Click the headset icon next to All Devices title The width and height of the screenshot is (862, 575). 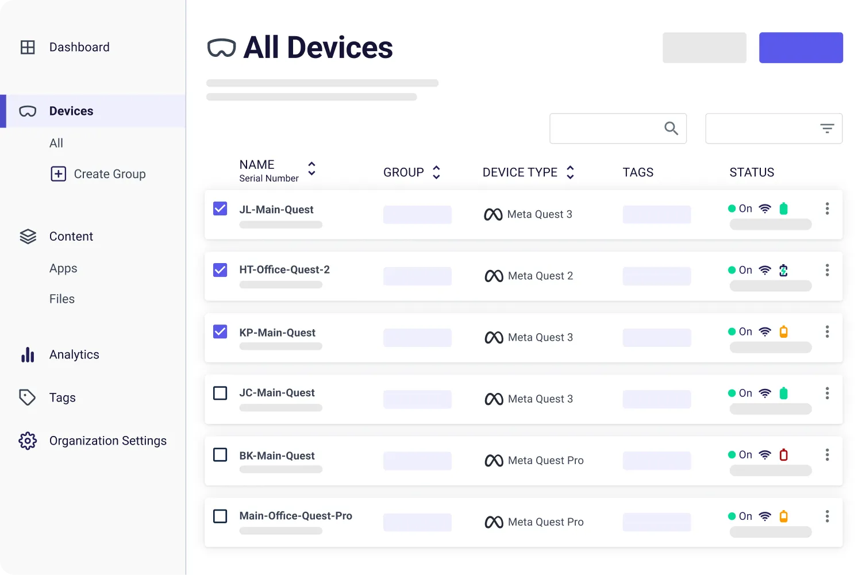coord(222,48)
